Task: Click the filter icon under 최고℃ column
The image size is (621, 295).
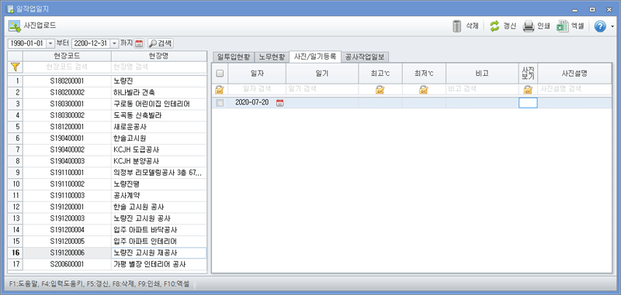Action: tap(380, 89)
